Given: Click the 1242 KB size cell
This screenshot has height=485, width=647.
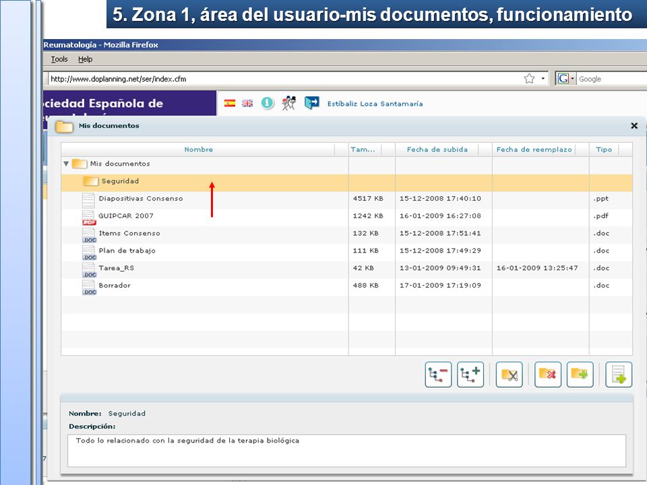Looking at the screenshot, I should (368, 216).
